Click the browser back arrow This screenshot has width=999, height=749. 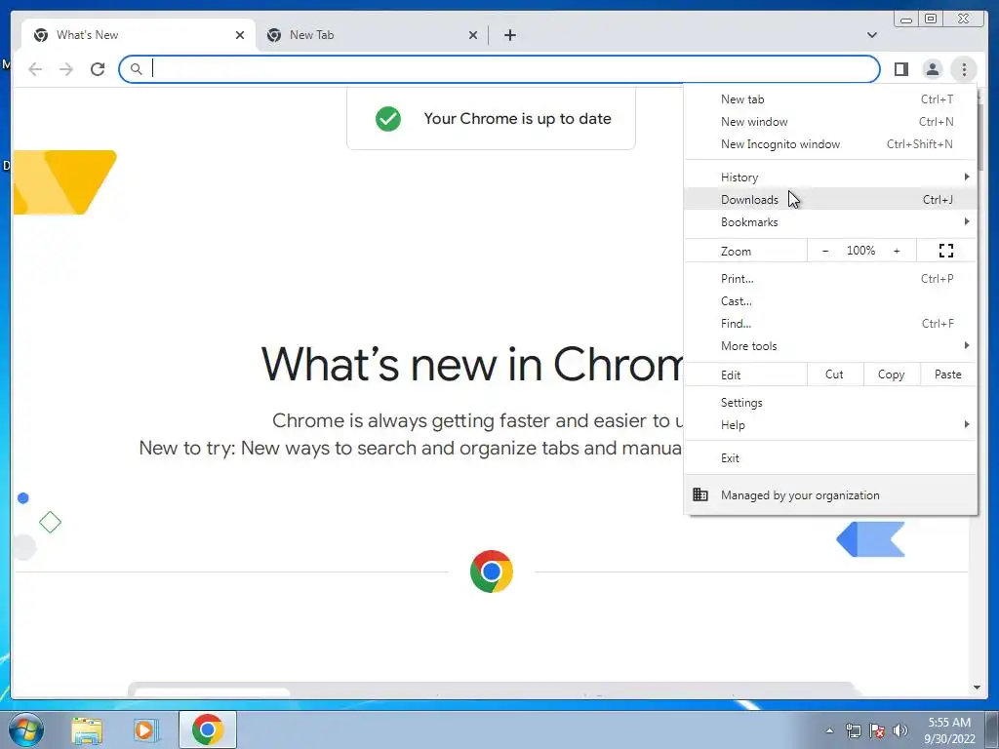tap(35, 69)
